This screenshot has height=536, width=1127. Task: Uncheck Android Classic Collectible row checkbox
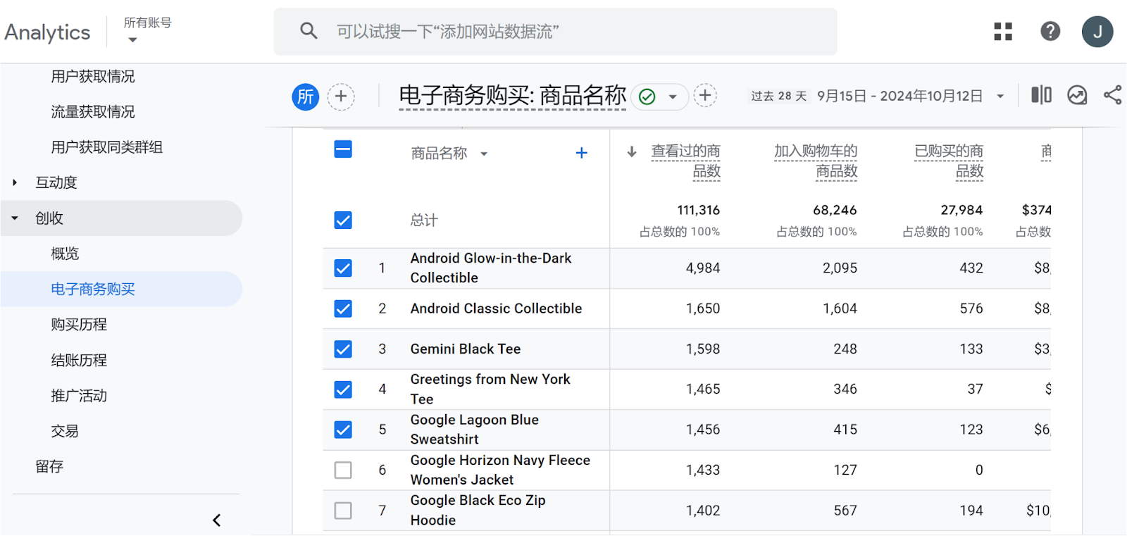point(343,308)
